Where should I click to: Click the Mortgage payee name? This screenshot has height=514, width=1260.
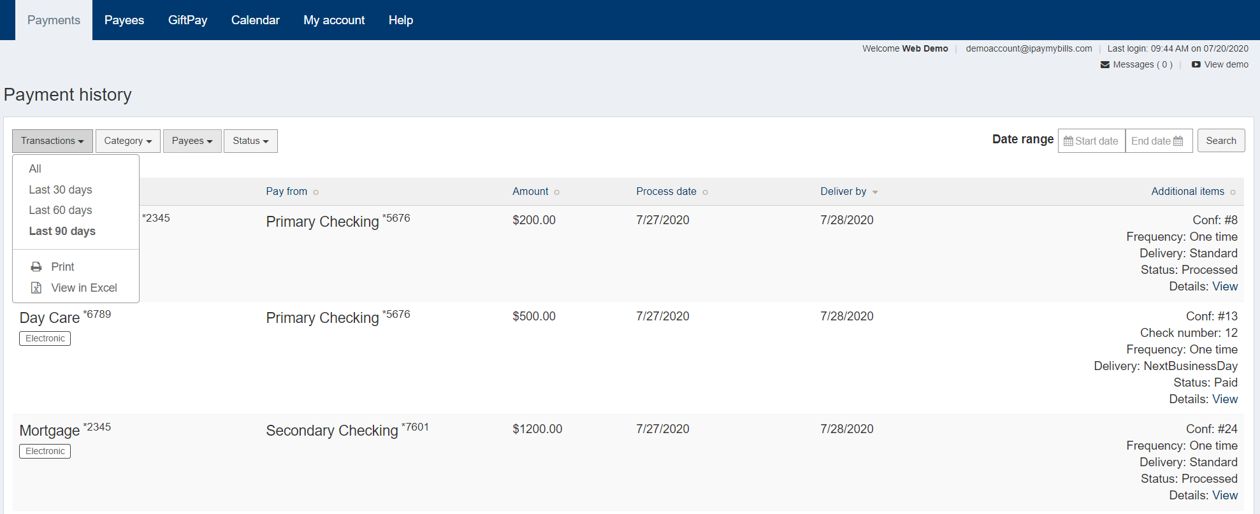click(x=50, y=431)
